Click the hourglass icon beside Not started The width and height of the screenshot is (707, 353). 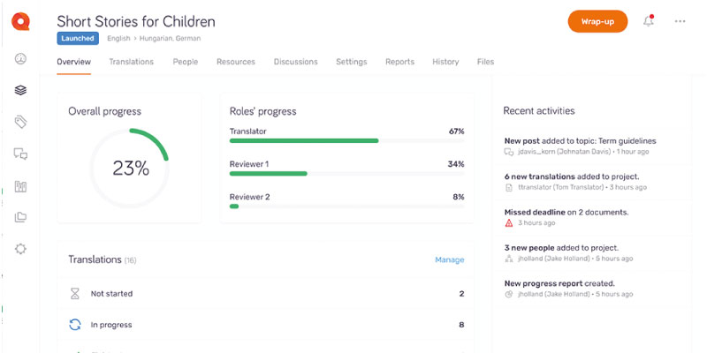[75, 294]
